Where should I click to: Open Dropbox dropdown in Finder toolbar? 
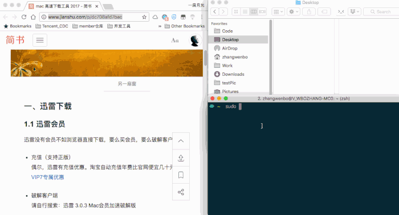tap(355, 11)
